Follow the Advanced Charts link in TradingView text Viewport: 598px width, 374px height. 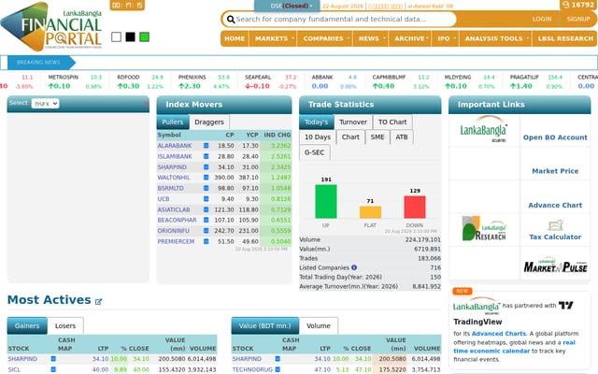pyautogui.click(x=498, y=334)
